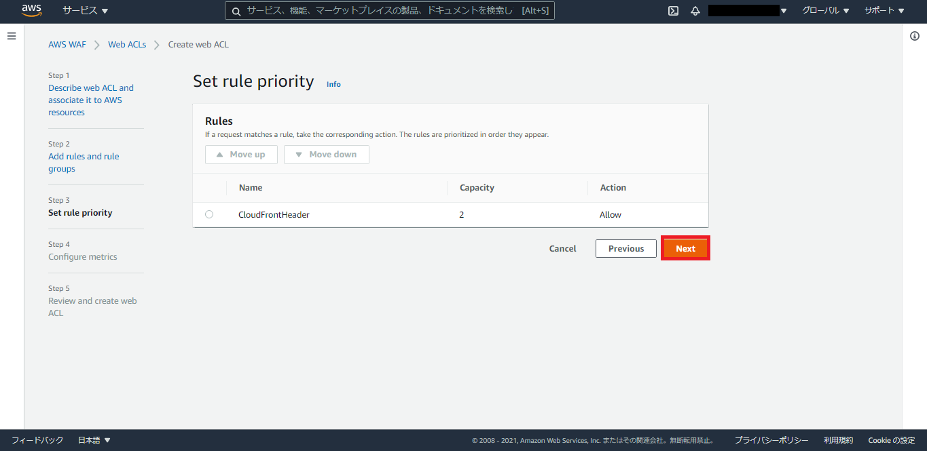Open the 日本語 language selector
Image resolution: width=927 pixels, height=451 pixels.
[x=94, y=440]
